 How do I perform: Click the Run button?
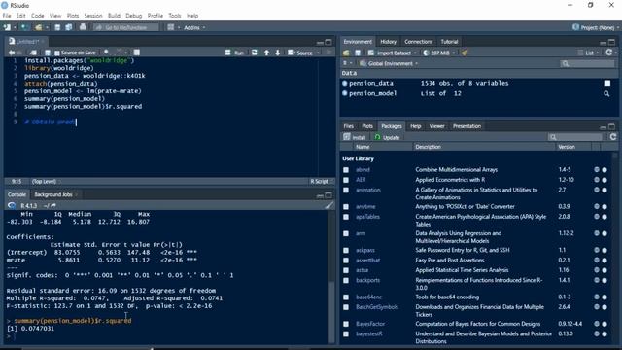(235, 52)
